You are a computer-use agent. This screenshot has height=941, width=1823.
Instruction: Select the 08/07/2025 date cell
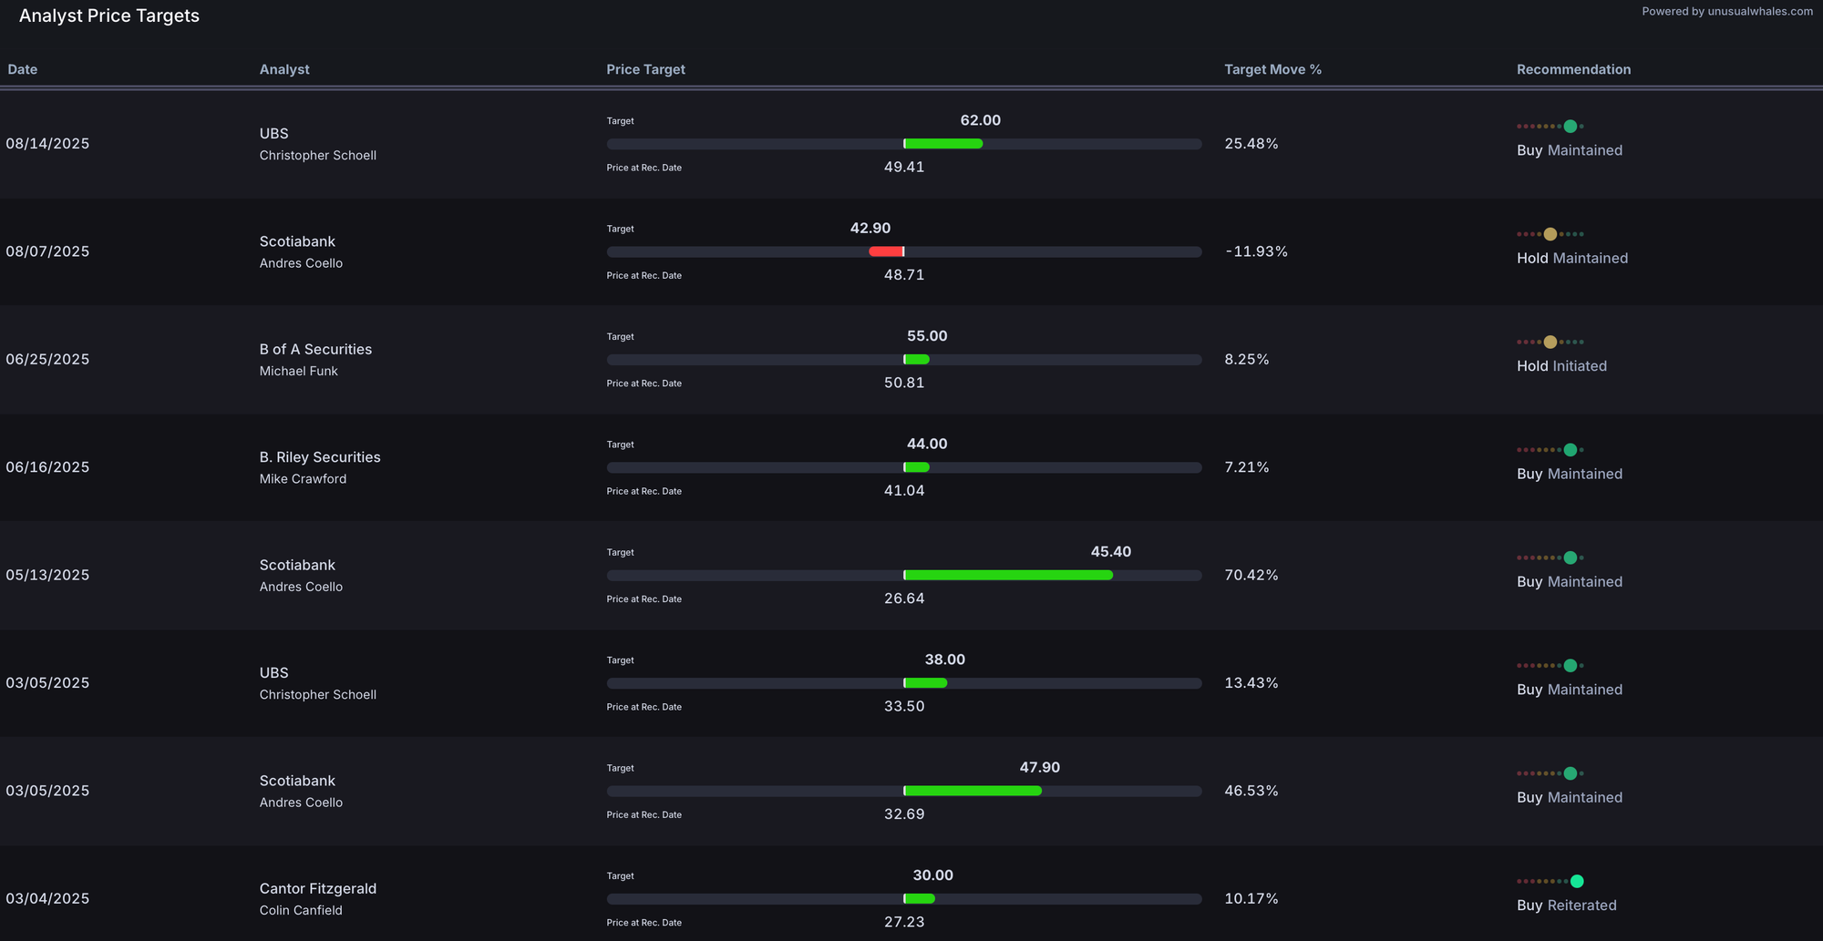(47, 251)
